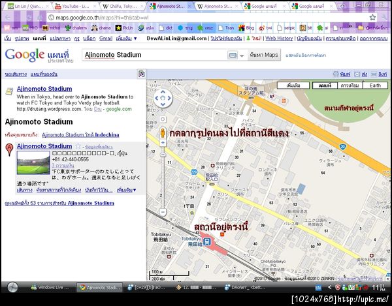
Task: Open the dict bookmark
Action: click(166, 28)
